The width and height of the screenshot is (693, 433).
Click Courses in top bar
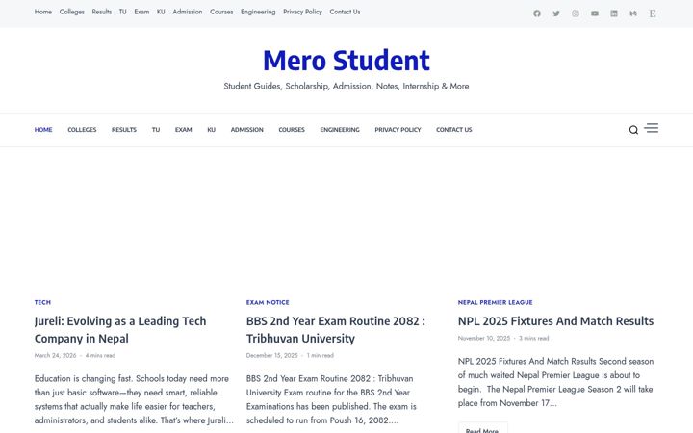point(221,12)
